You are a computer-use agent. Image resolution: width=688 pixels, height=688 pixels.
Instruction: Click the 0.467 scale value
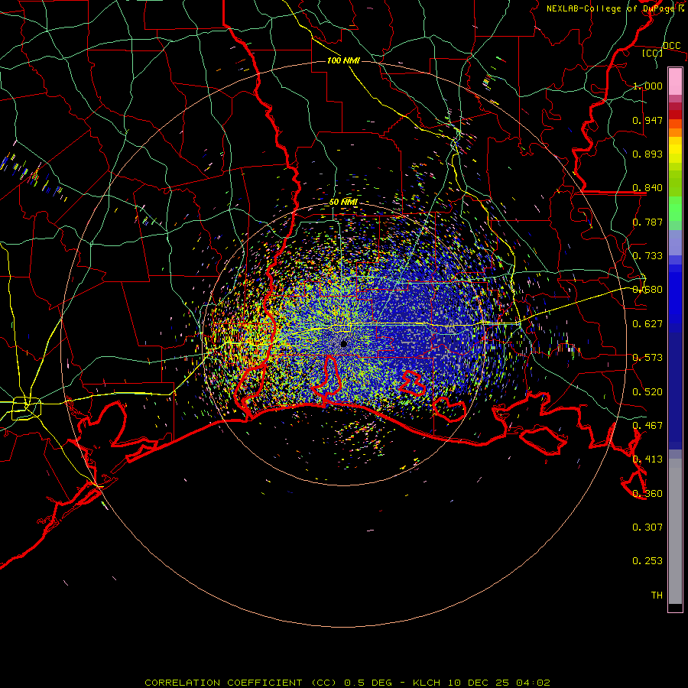(x=647, y=426)
